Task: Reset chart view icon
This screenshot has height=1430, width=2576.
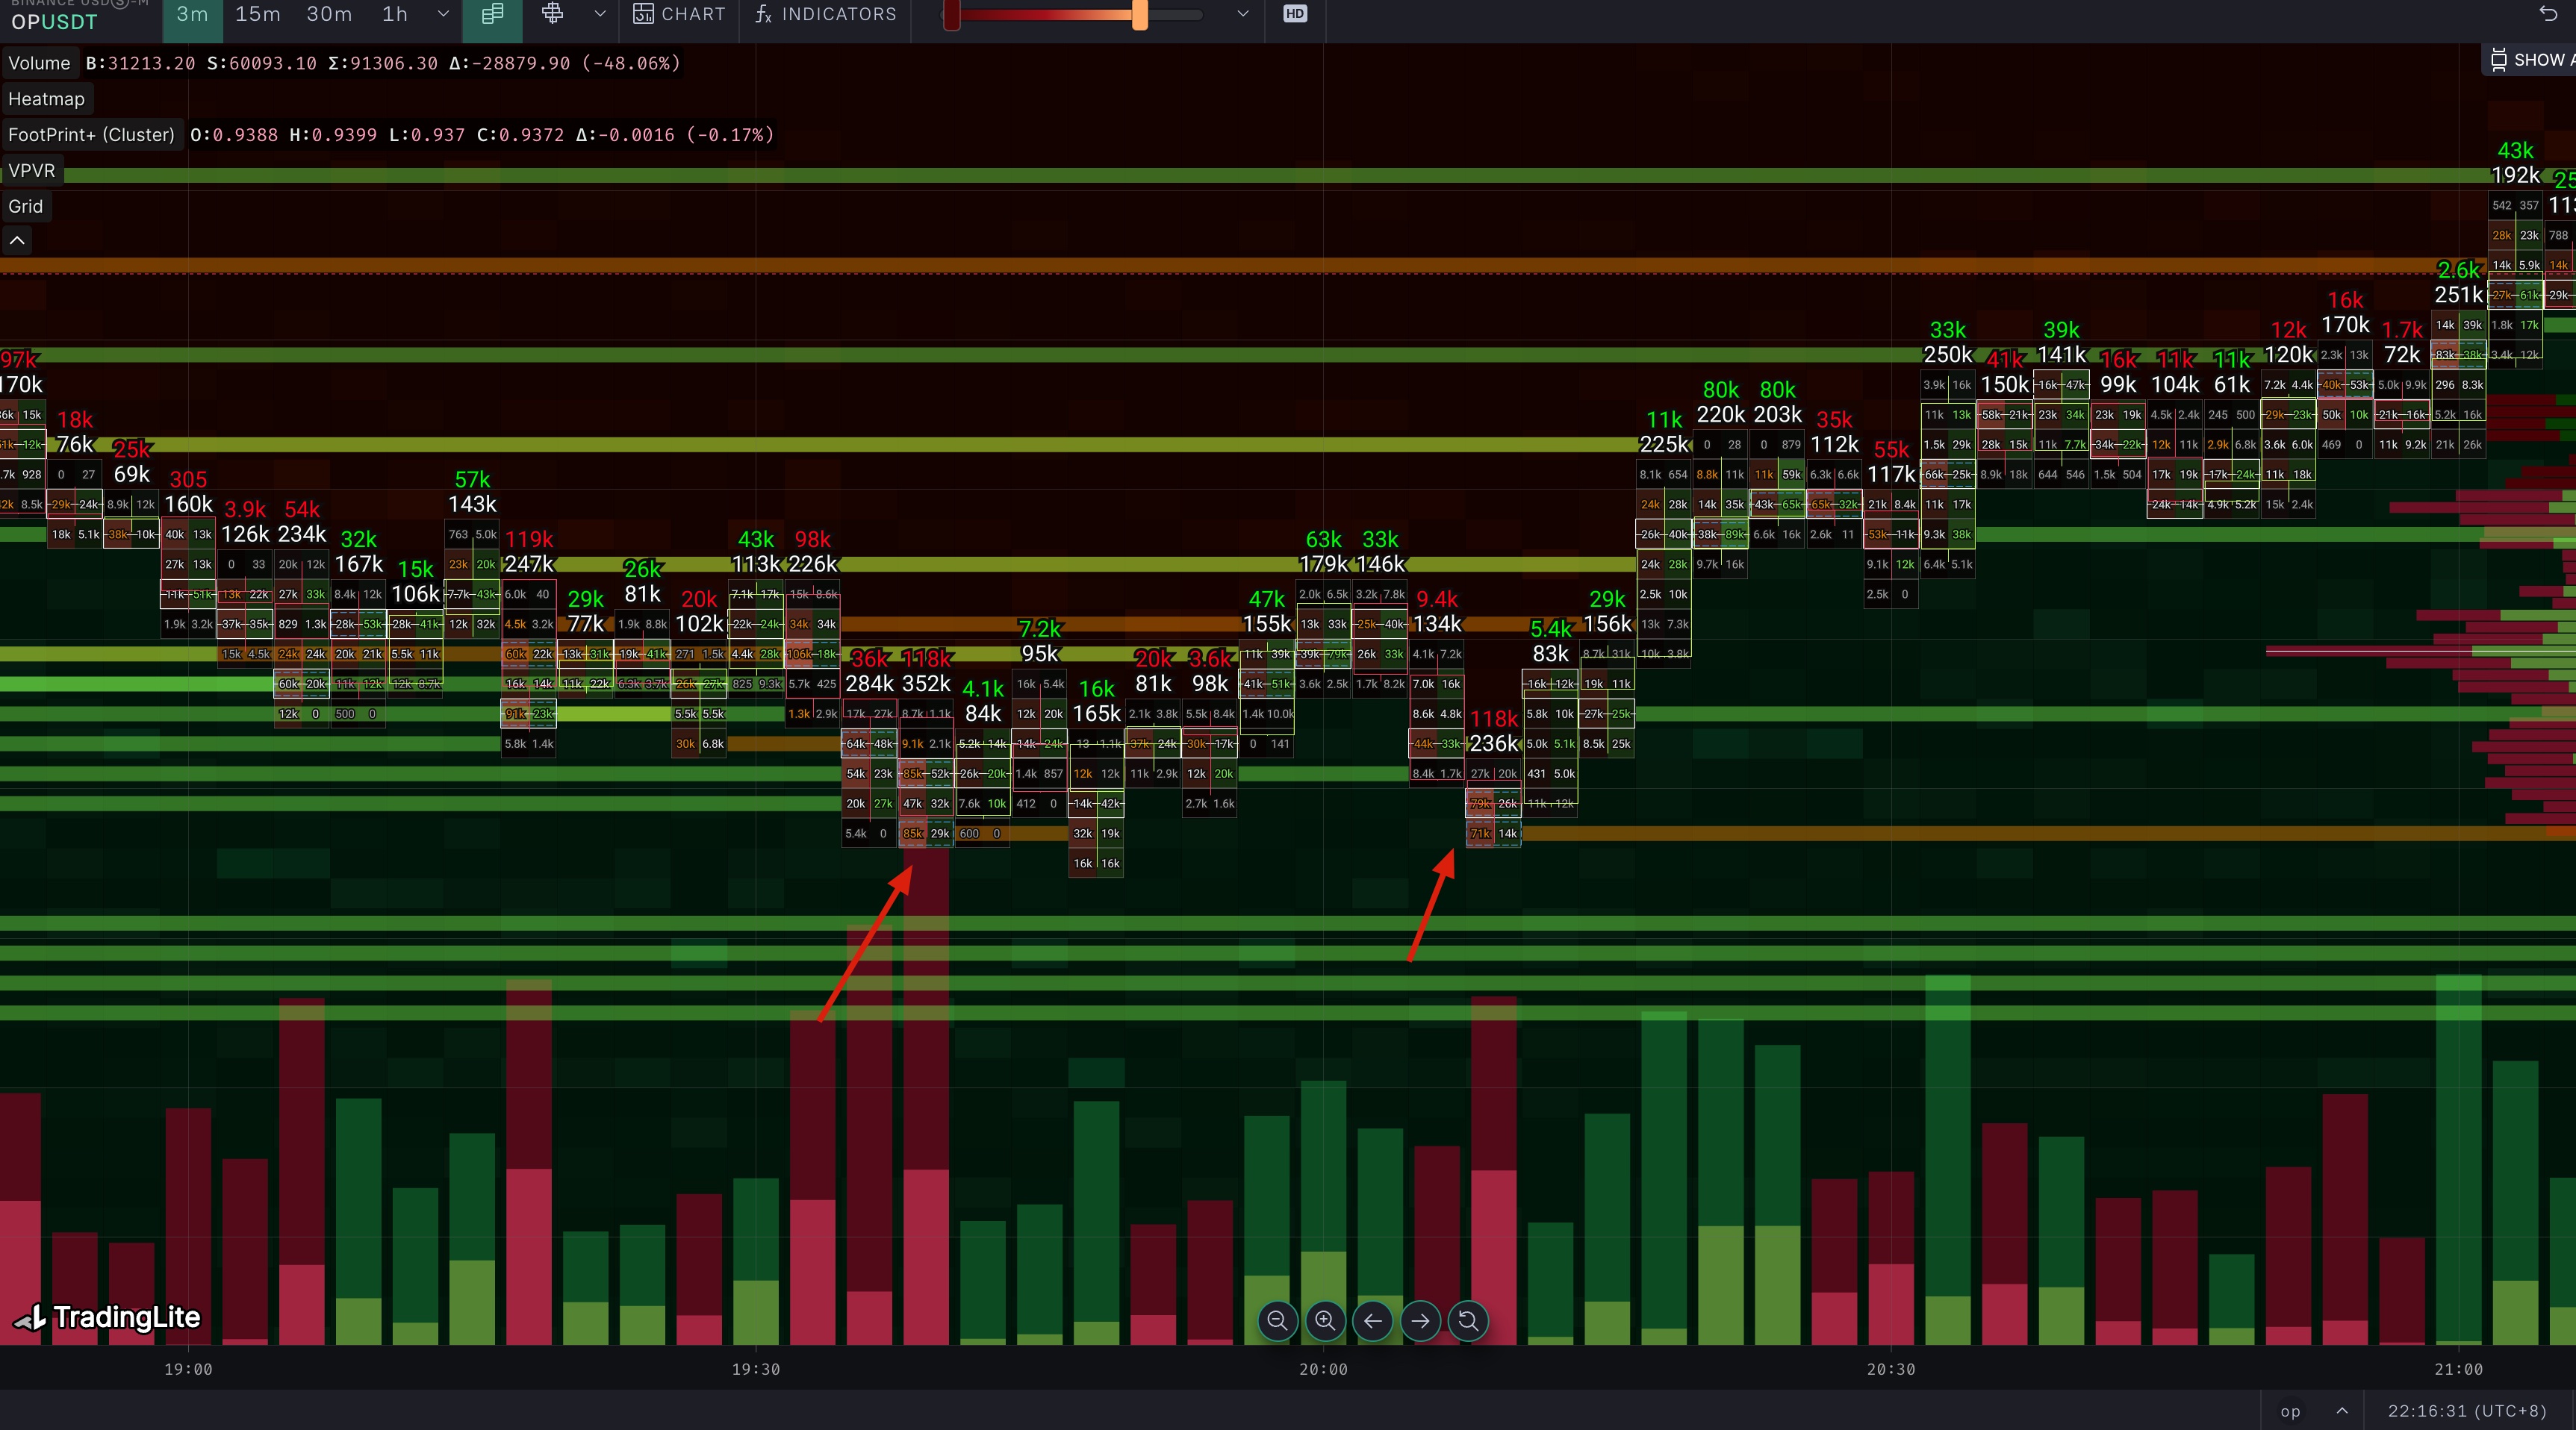Action: [x=1468, y=1321]
